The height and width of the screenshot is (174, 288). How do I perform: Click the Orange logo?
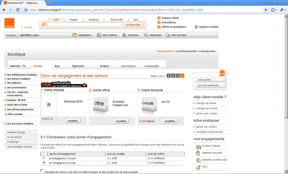9,23
